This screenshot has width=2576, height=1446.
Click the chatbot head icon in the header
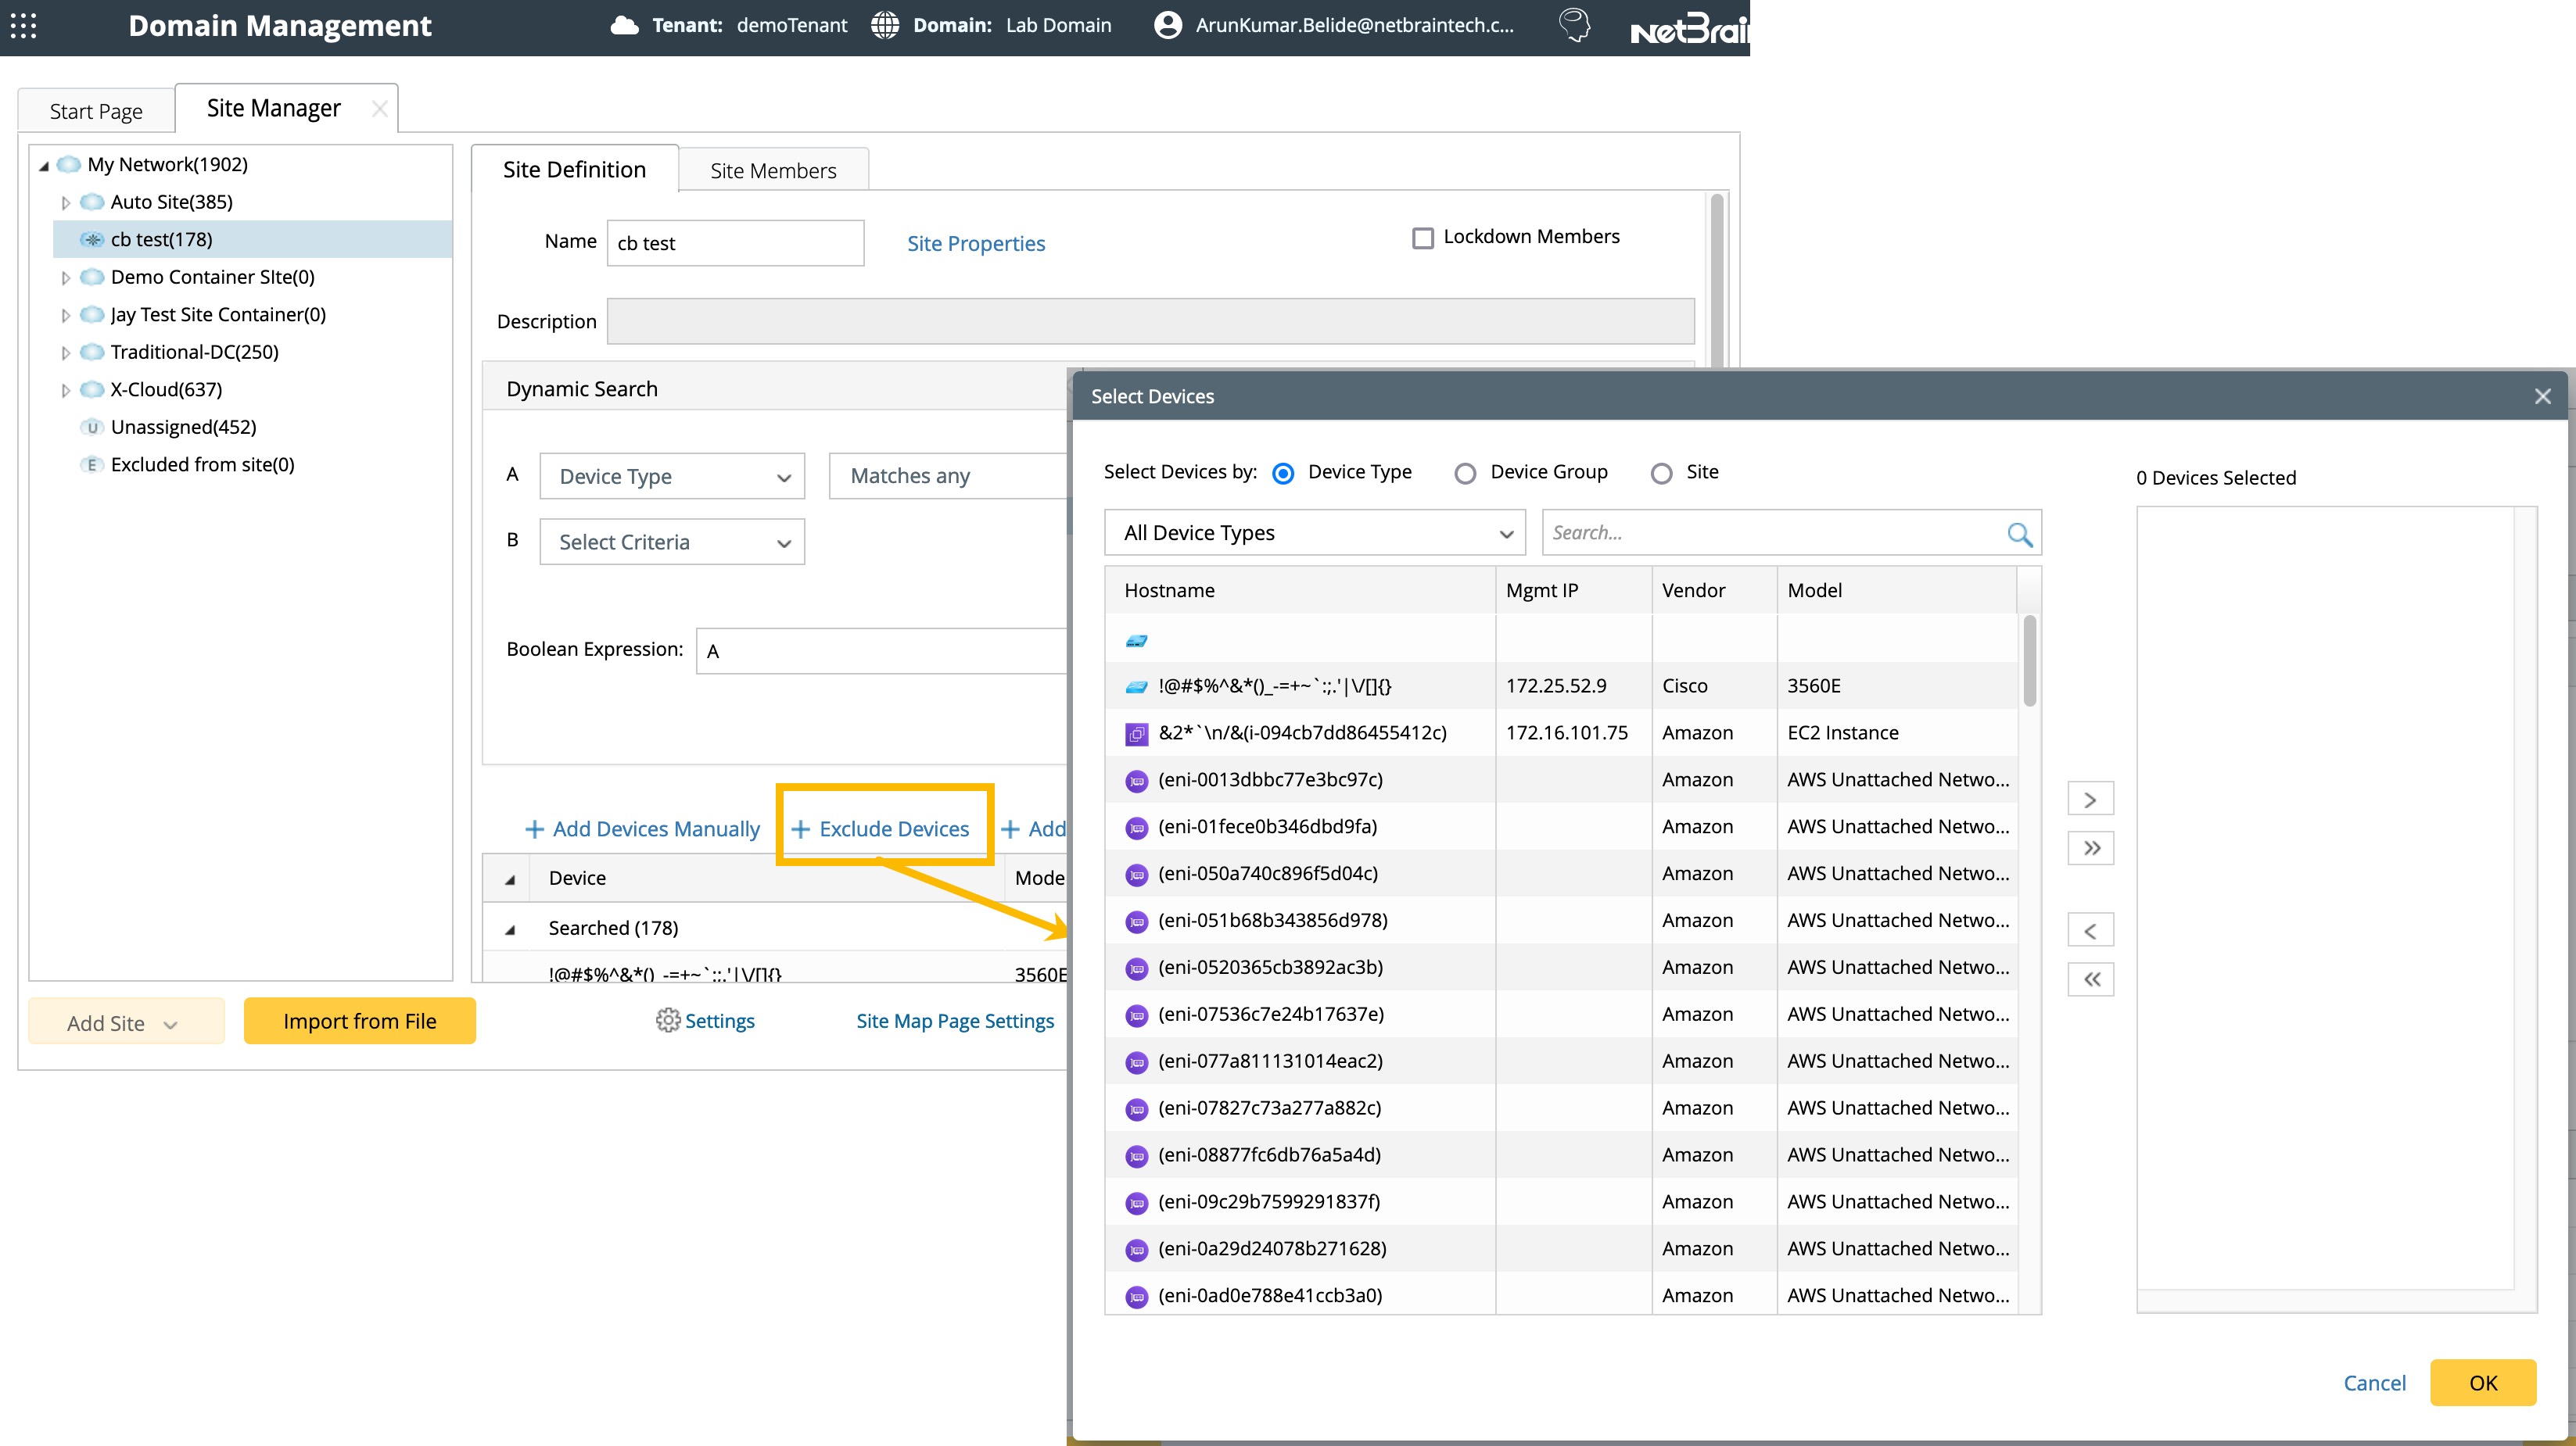[x=1574, y=25]
